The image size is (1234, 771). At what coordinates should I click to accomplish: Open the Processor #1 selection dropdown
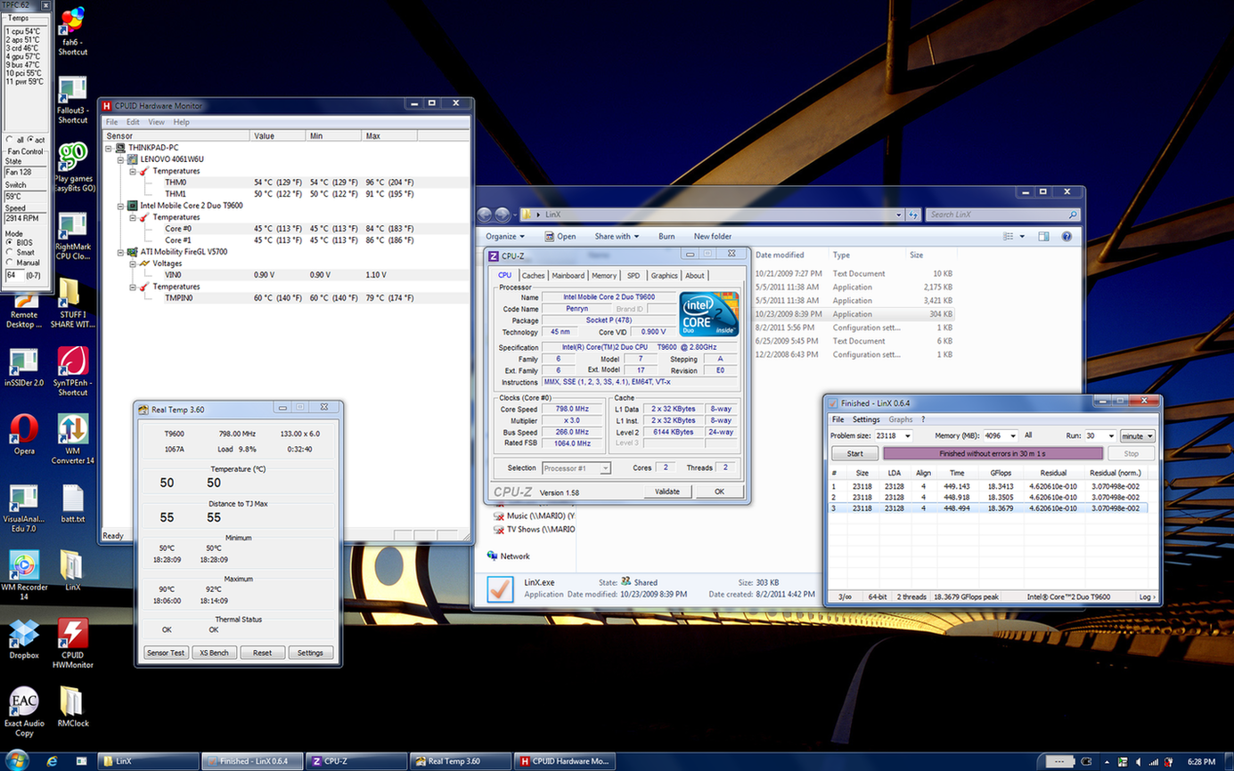click(x=576, y=468)
